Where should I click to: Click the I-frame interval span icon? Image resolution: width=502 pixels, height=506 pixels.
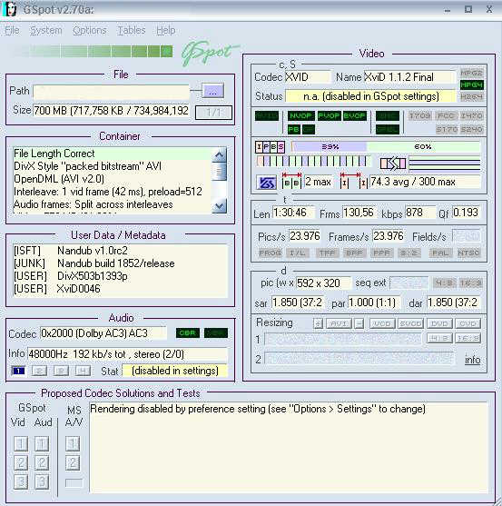353,181
